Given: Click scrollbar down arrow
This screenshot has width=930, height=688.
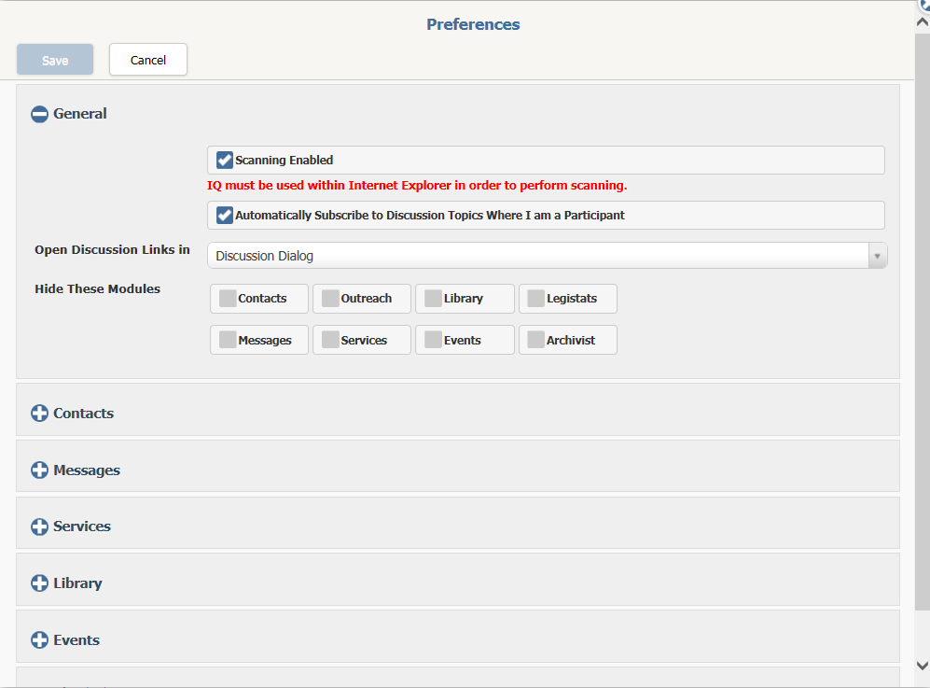Looking at the screenshot, I should click(x=923, y=666).
